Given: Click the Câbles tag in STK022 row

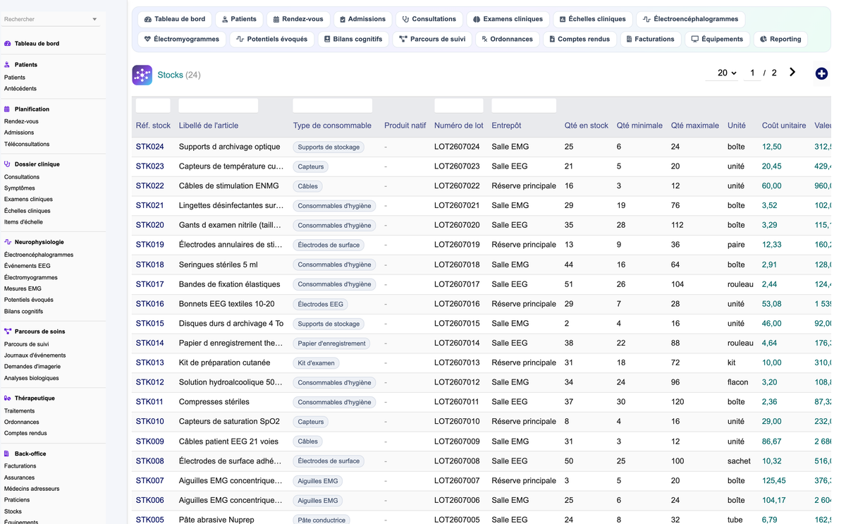Looking at the screenshot, I should pyautogui.click(x=307, y=186).
